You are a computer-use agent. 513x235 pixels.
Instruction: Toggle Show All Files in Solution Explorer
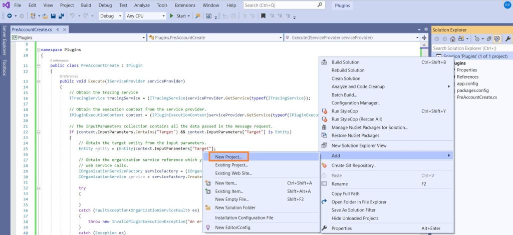498,38
